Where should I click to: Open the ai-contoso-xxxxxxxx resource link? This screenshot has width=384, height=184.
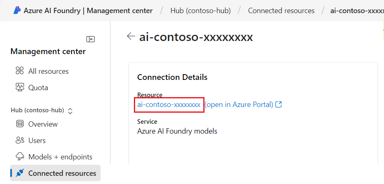point(169,104)
